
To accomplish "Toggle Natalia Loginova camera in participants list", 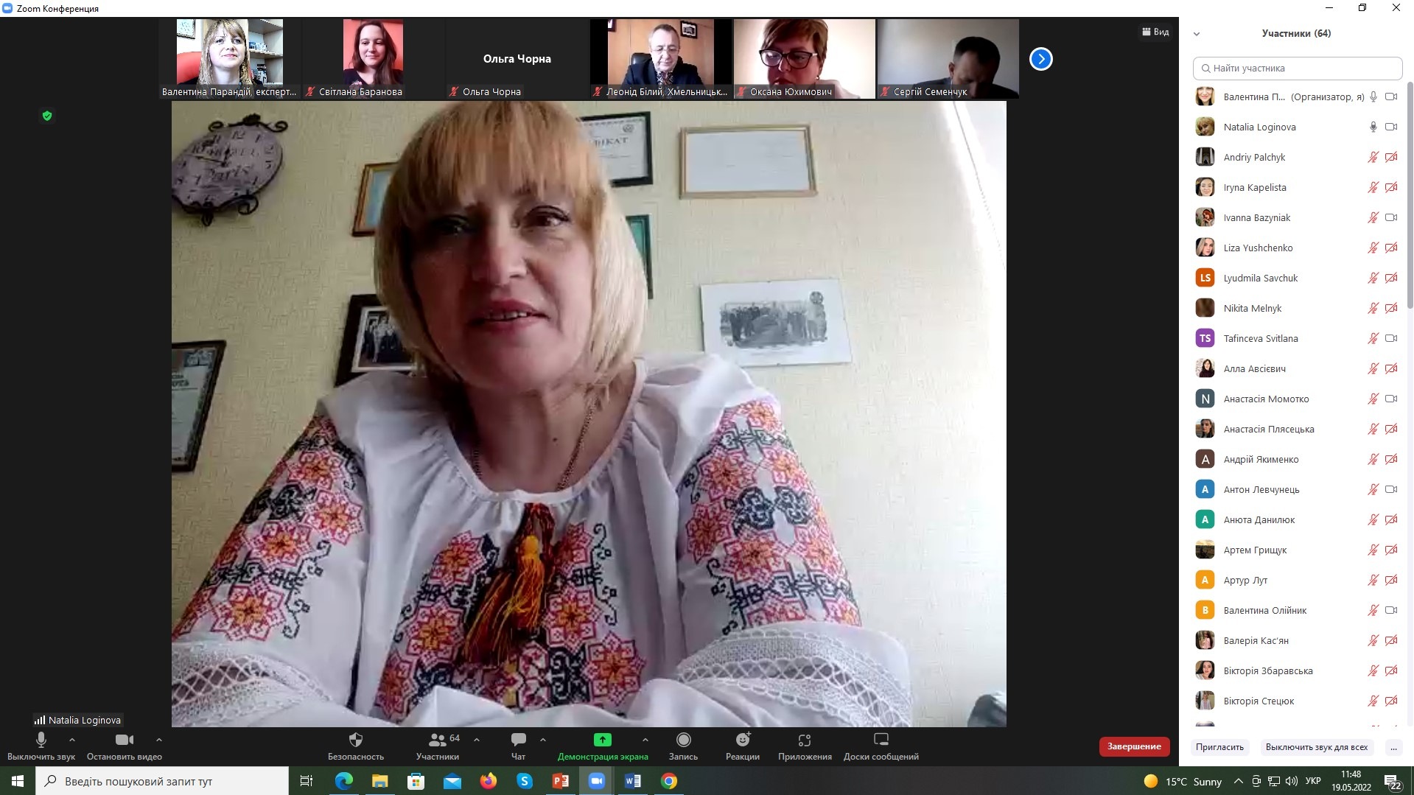I will 1391,127.
